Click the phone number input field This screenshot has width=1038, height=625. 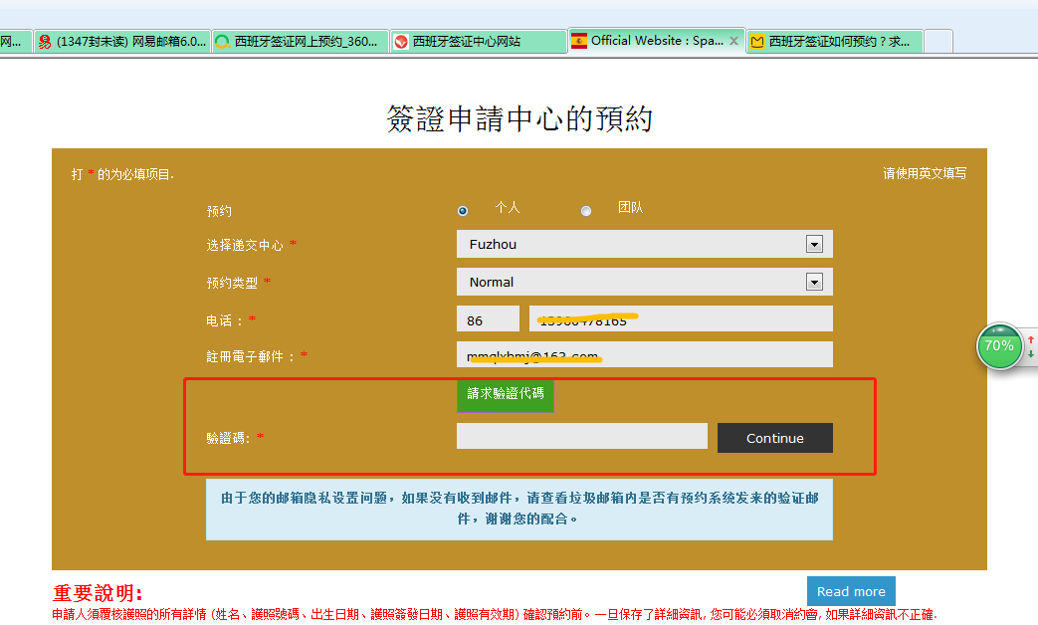point(680,317)
